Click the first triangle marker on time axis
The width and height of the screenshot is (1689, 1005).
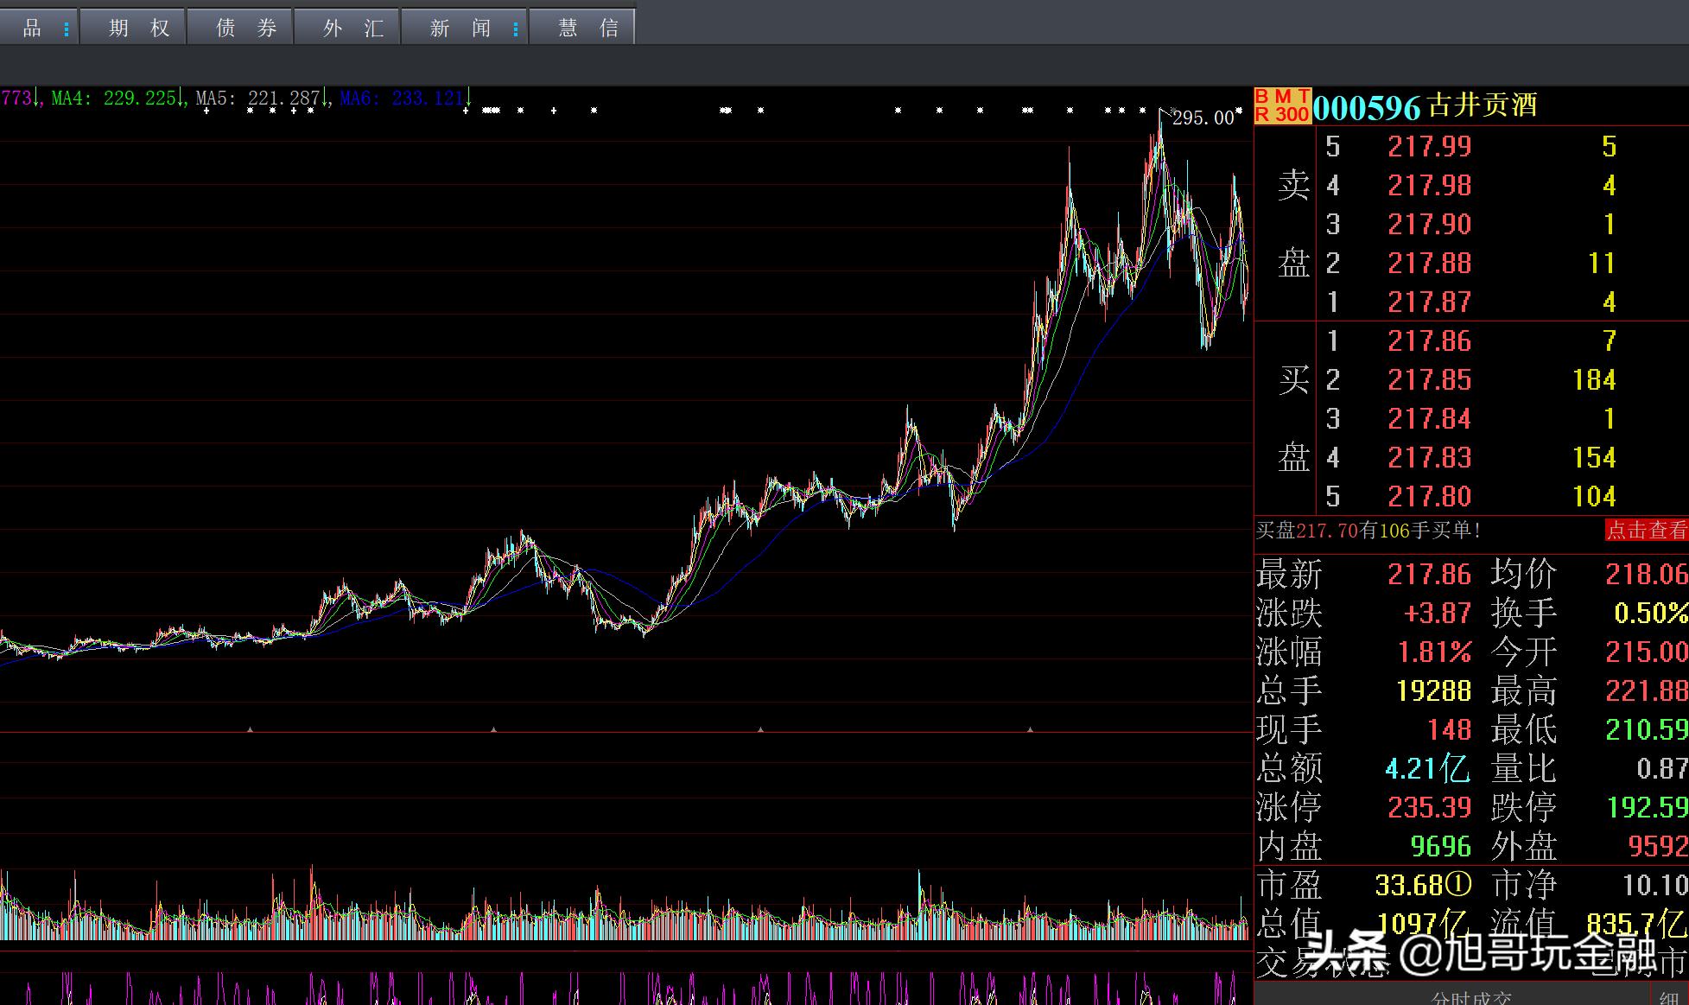(250, 729)
